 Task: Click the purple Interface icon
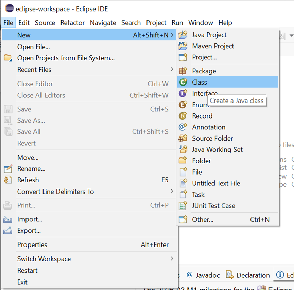pyautogui.click(x=183, y=93)
